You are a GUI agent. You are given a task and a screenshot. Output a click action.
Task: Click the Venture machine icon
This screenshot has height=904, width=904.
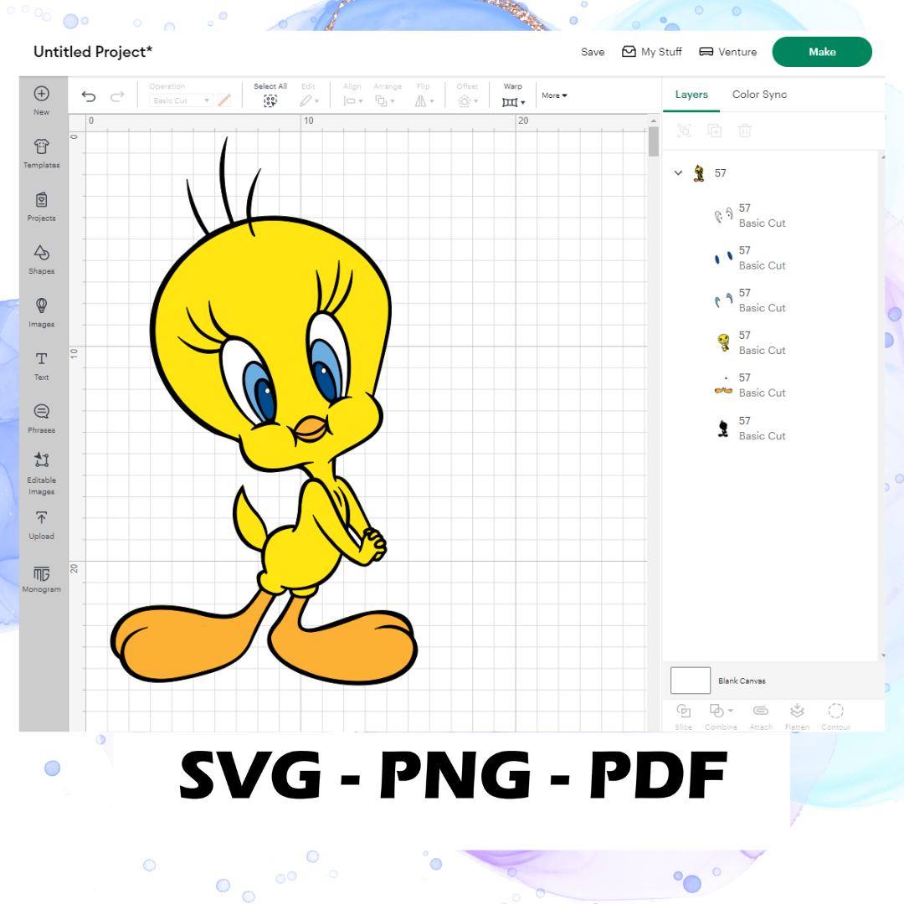click(706, 52)
